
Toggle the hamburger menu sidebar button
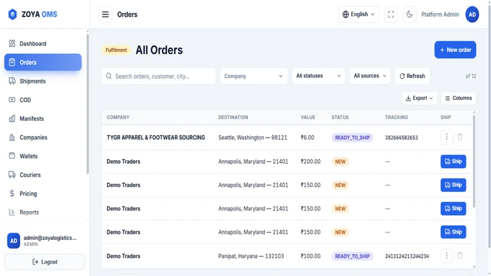tap(105, 14)
